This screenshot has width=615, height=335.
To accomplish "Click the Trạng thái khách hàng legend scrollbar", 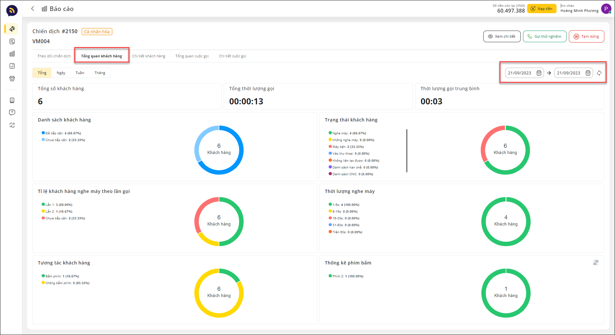I will click(406, 151).
